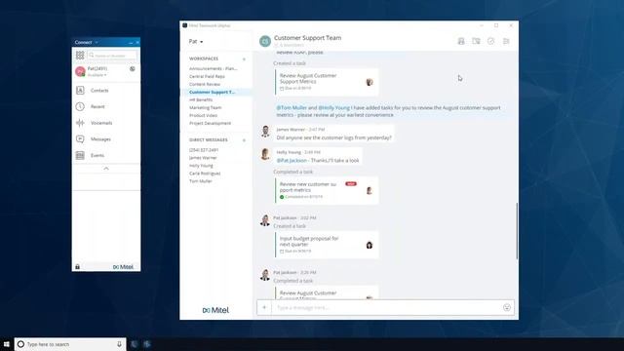Click the phone assignment icon beside Pat(2491)
This screenshot has width=624, height=351.
point(133,69)
